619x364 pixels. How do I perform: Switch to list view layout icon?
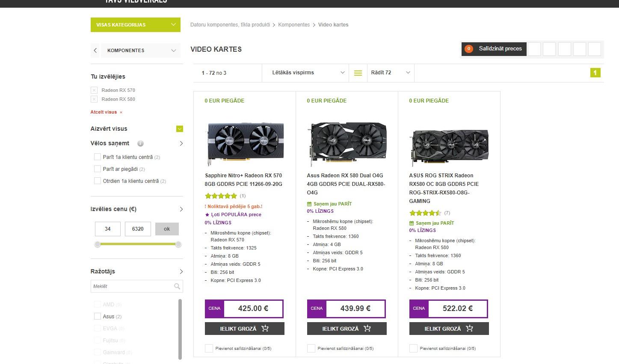(x=358, y=73)
